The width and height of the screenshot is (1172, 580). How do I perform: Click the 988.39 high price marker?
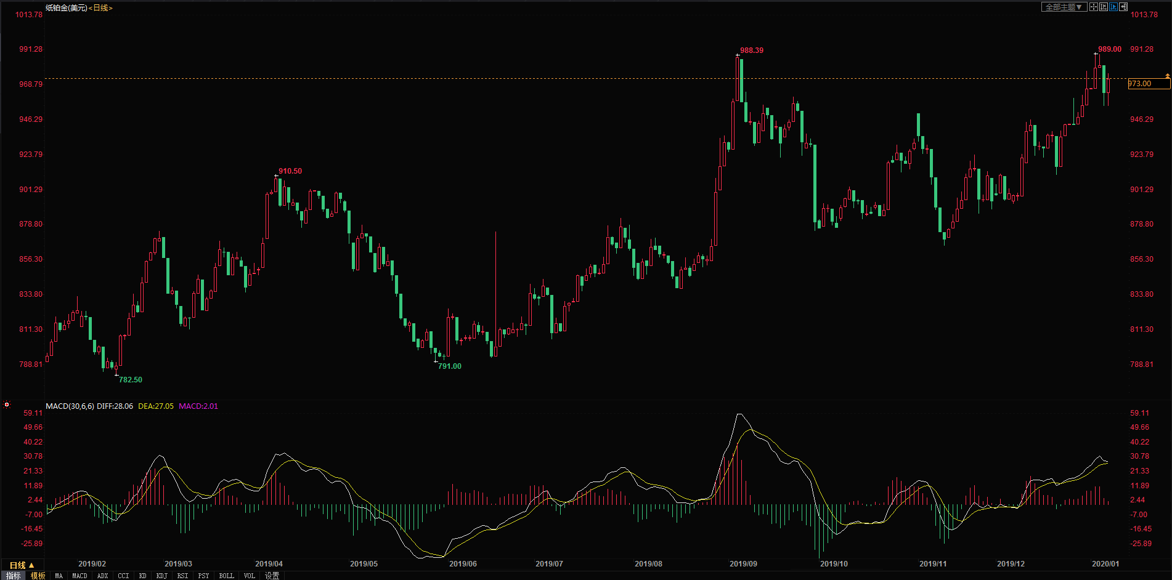pos(752,50)
